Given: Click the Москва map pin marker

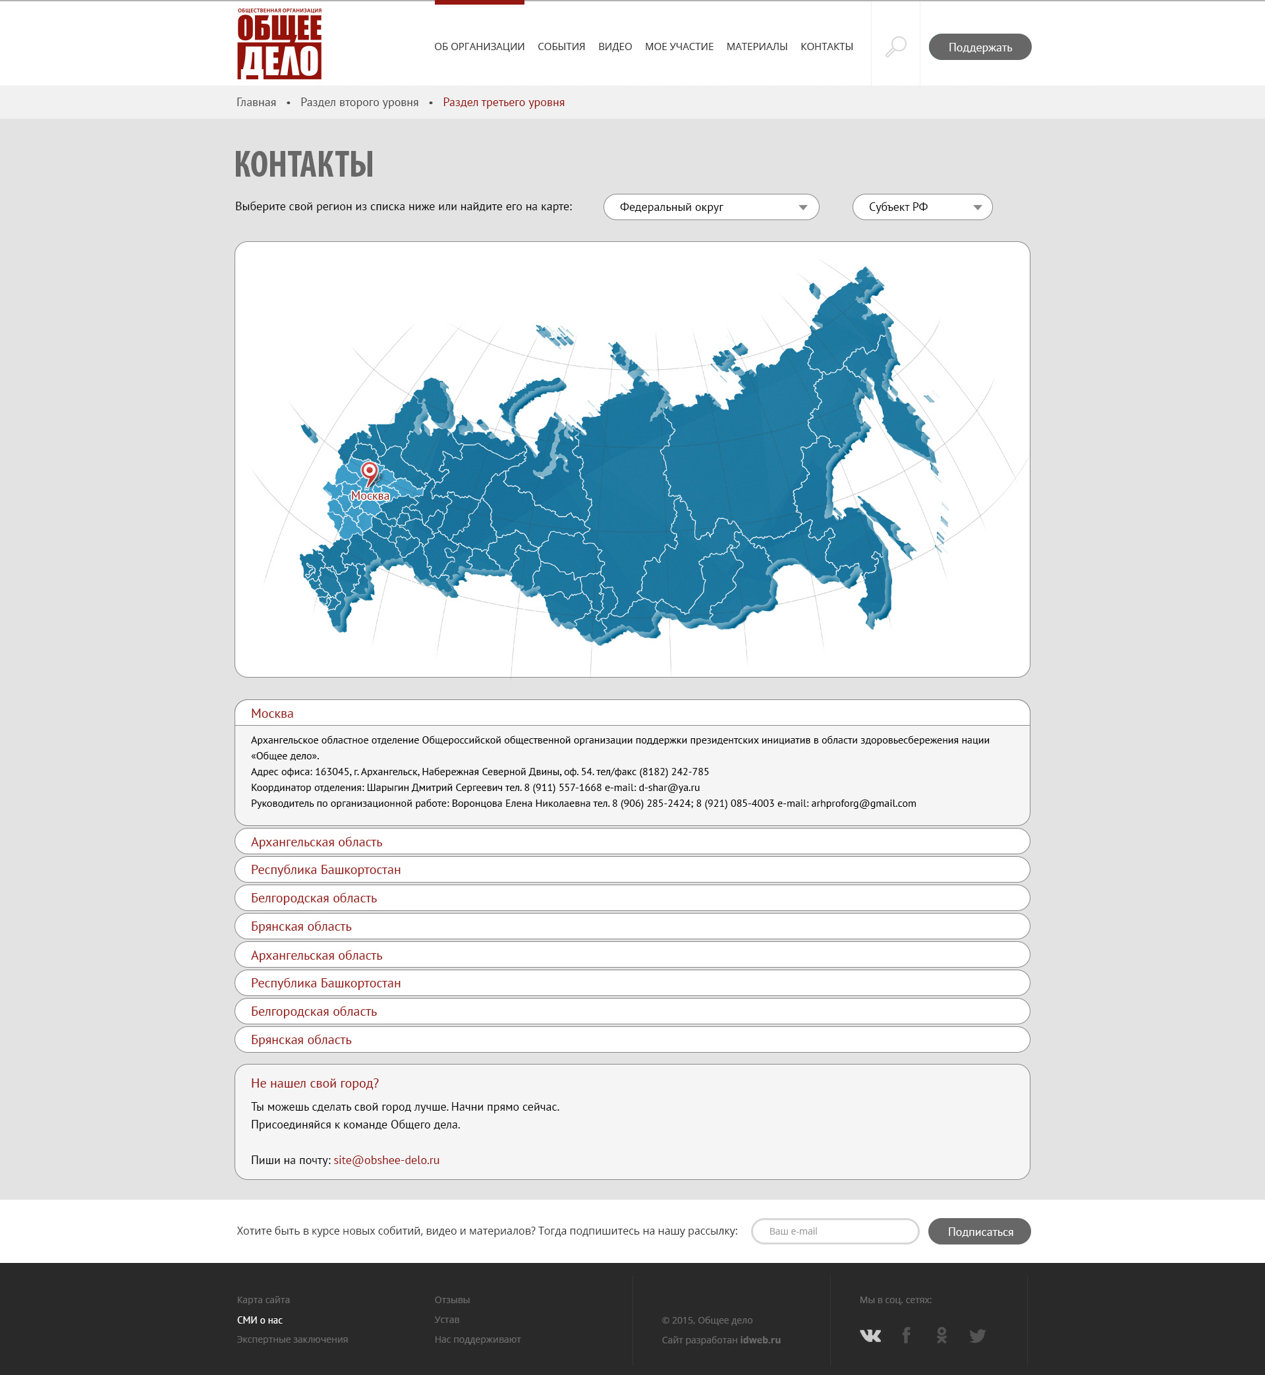Looking at the screenshot, I should [x=369, y=473].
